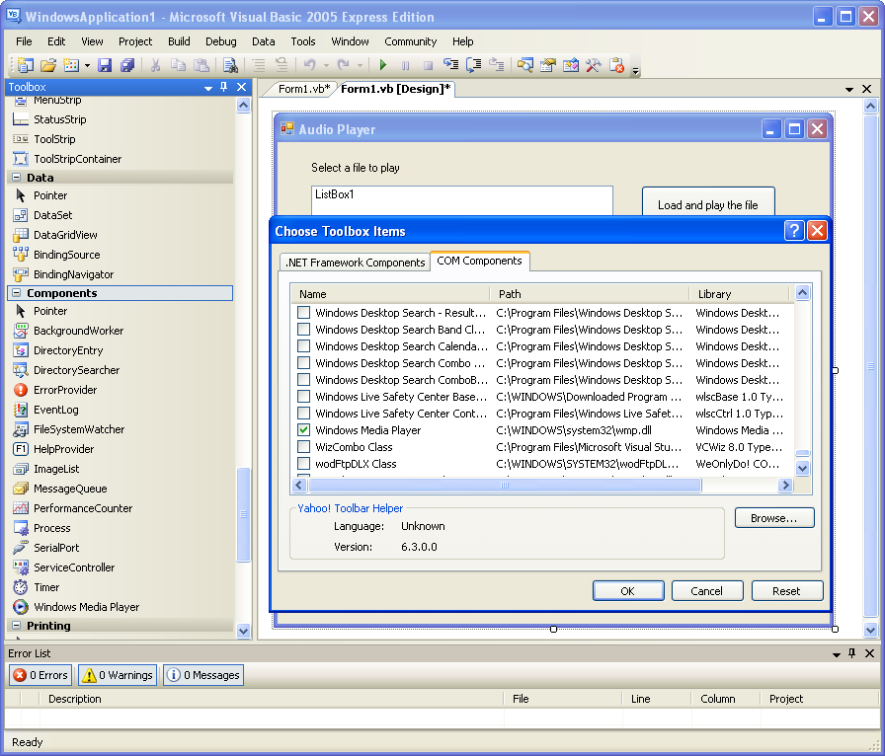Click the Step Out toolbar icon
Viewport: 885px width, 756px height.
click(x=497, y=65)
